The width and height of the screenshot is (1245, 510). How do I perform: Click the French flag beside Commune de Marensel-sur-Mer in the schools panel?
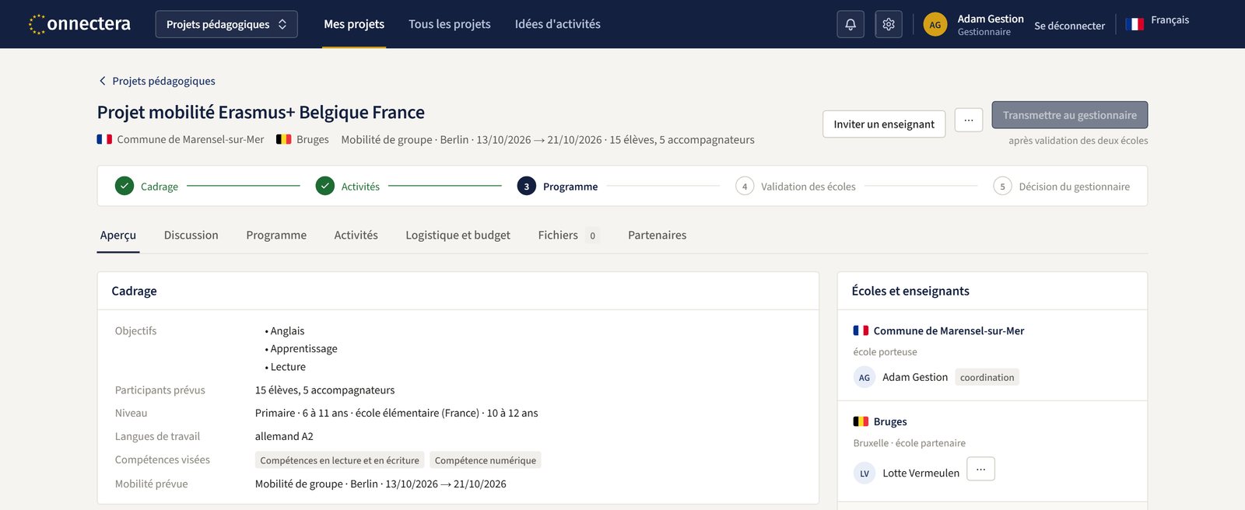(861, 330)
